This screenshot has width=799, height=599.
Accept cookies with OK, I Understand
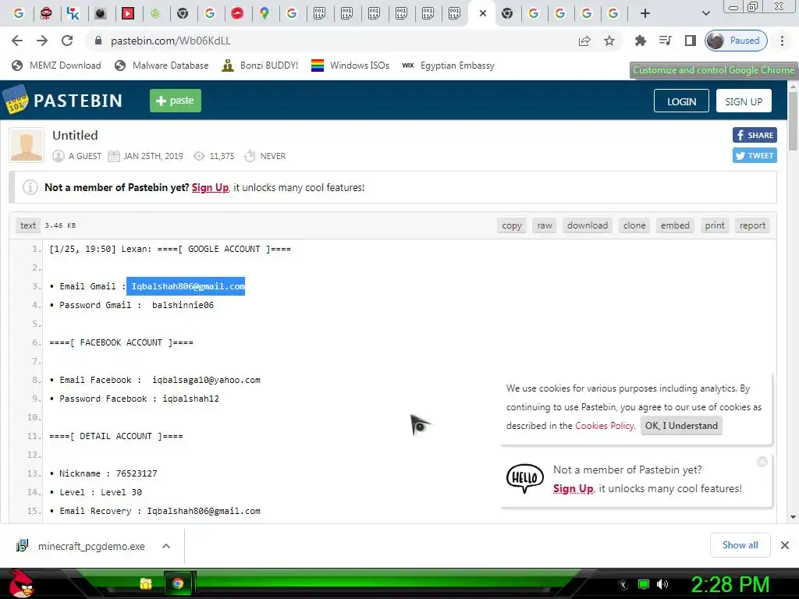tap(681, 425)
